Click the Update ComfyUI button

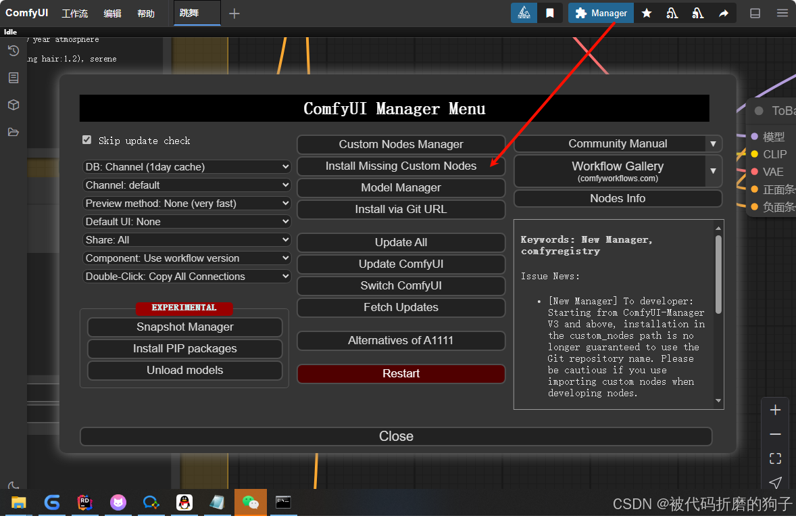[401, 264]
